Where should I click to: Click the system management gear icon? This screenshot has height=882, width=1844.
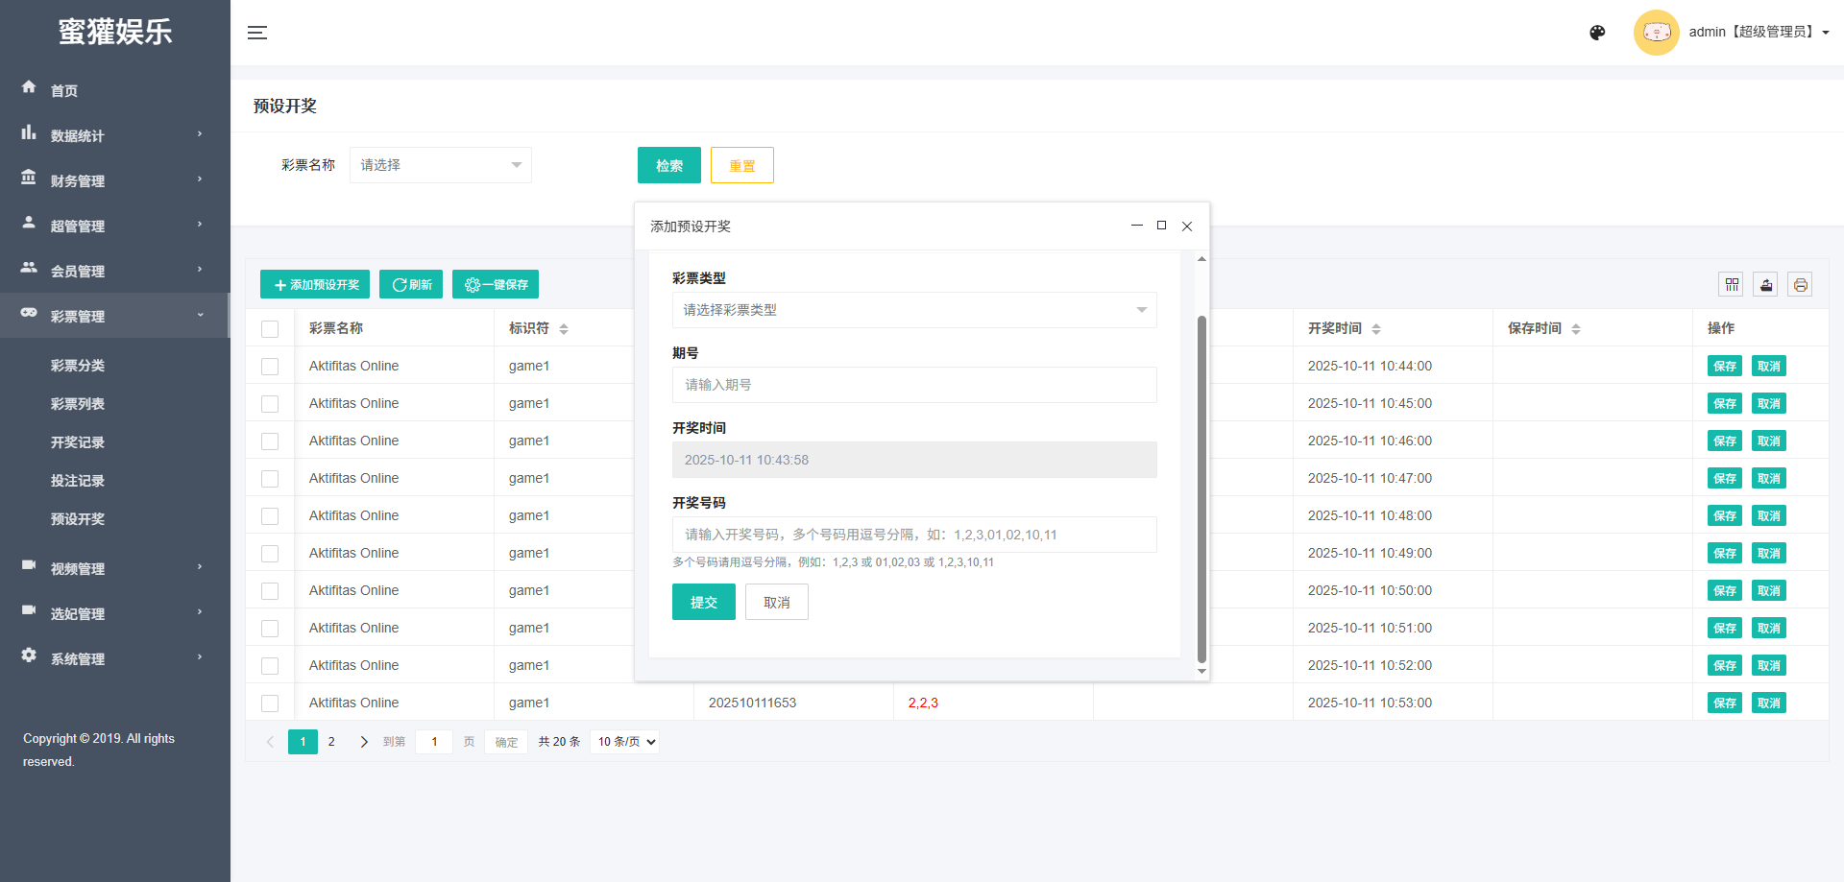[x=29, y=656]
